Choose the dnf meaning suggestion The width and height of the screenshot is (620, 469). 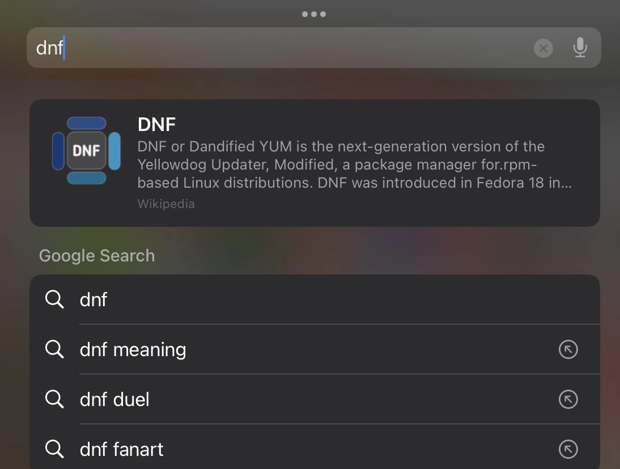pos(133,349)
